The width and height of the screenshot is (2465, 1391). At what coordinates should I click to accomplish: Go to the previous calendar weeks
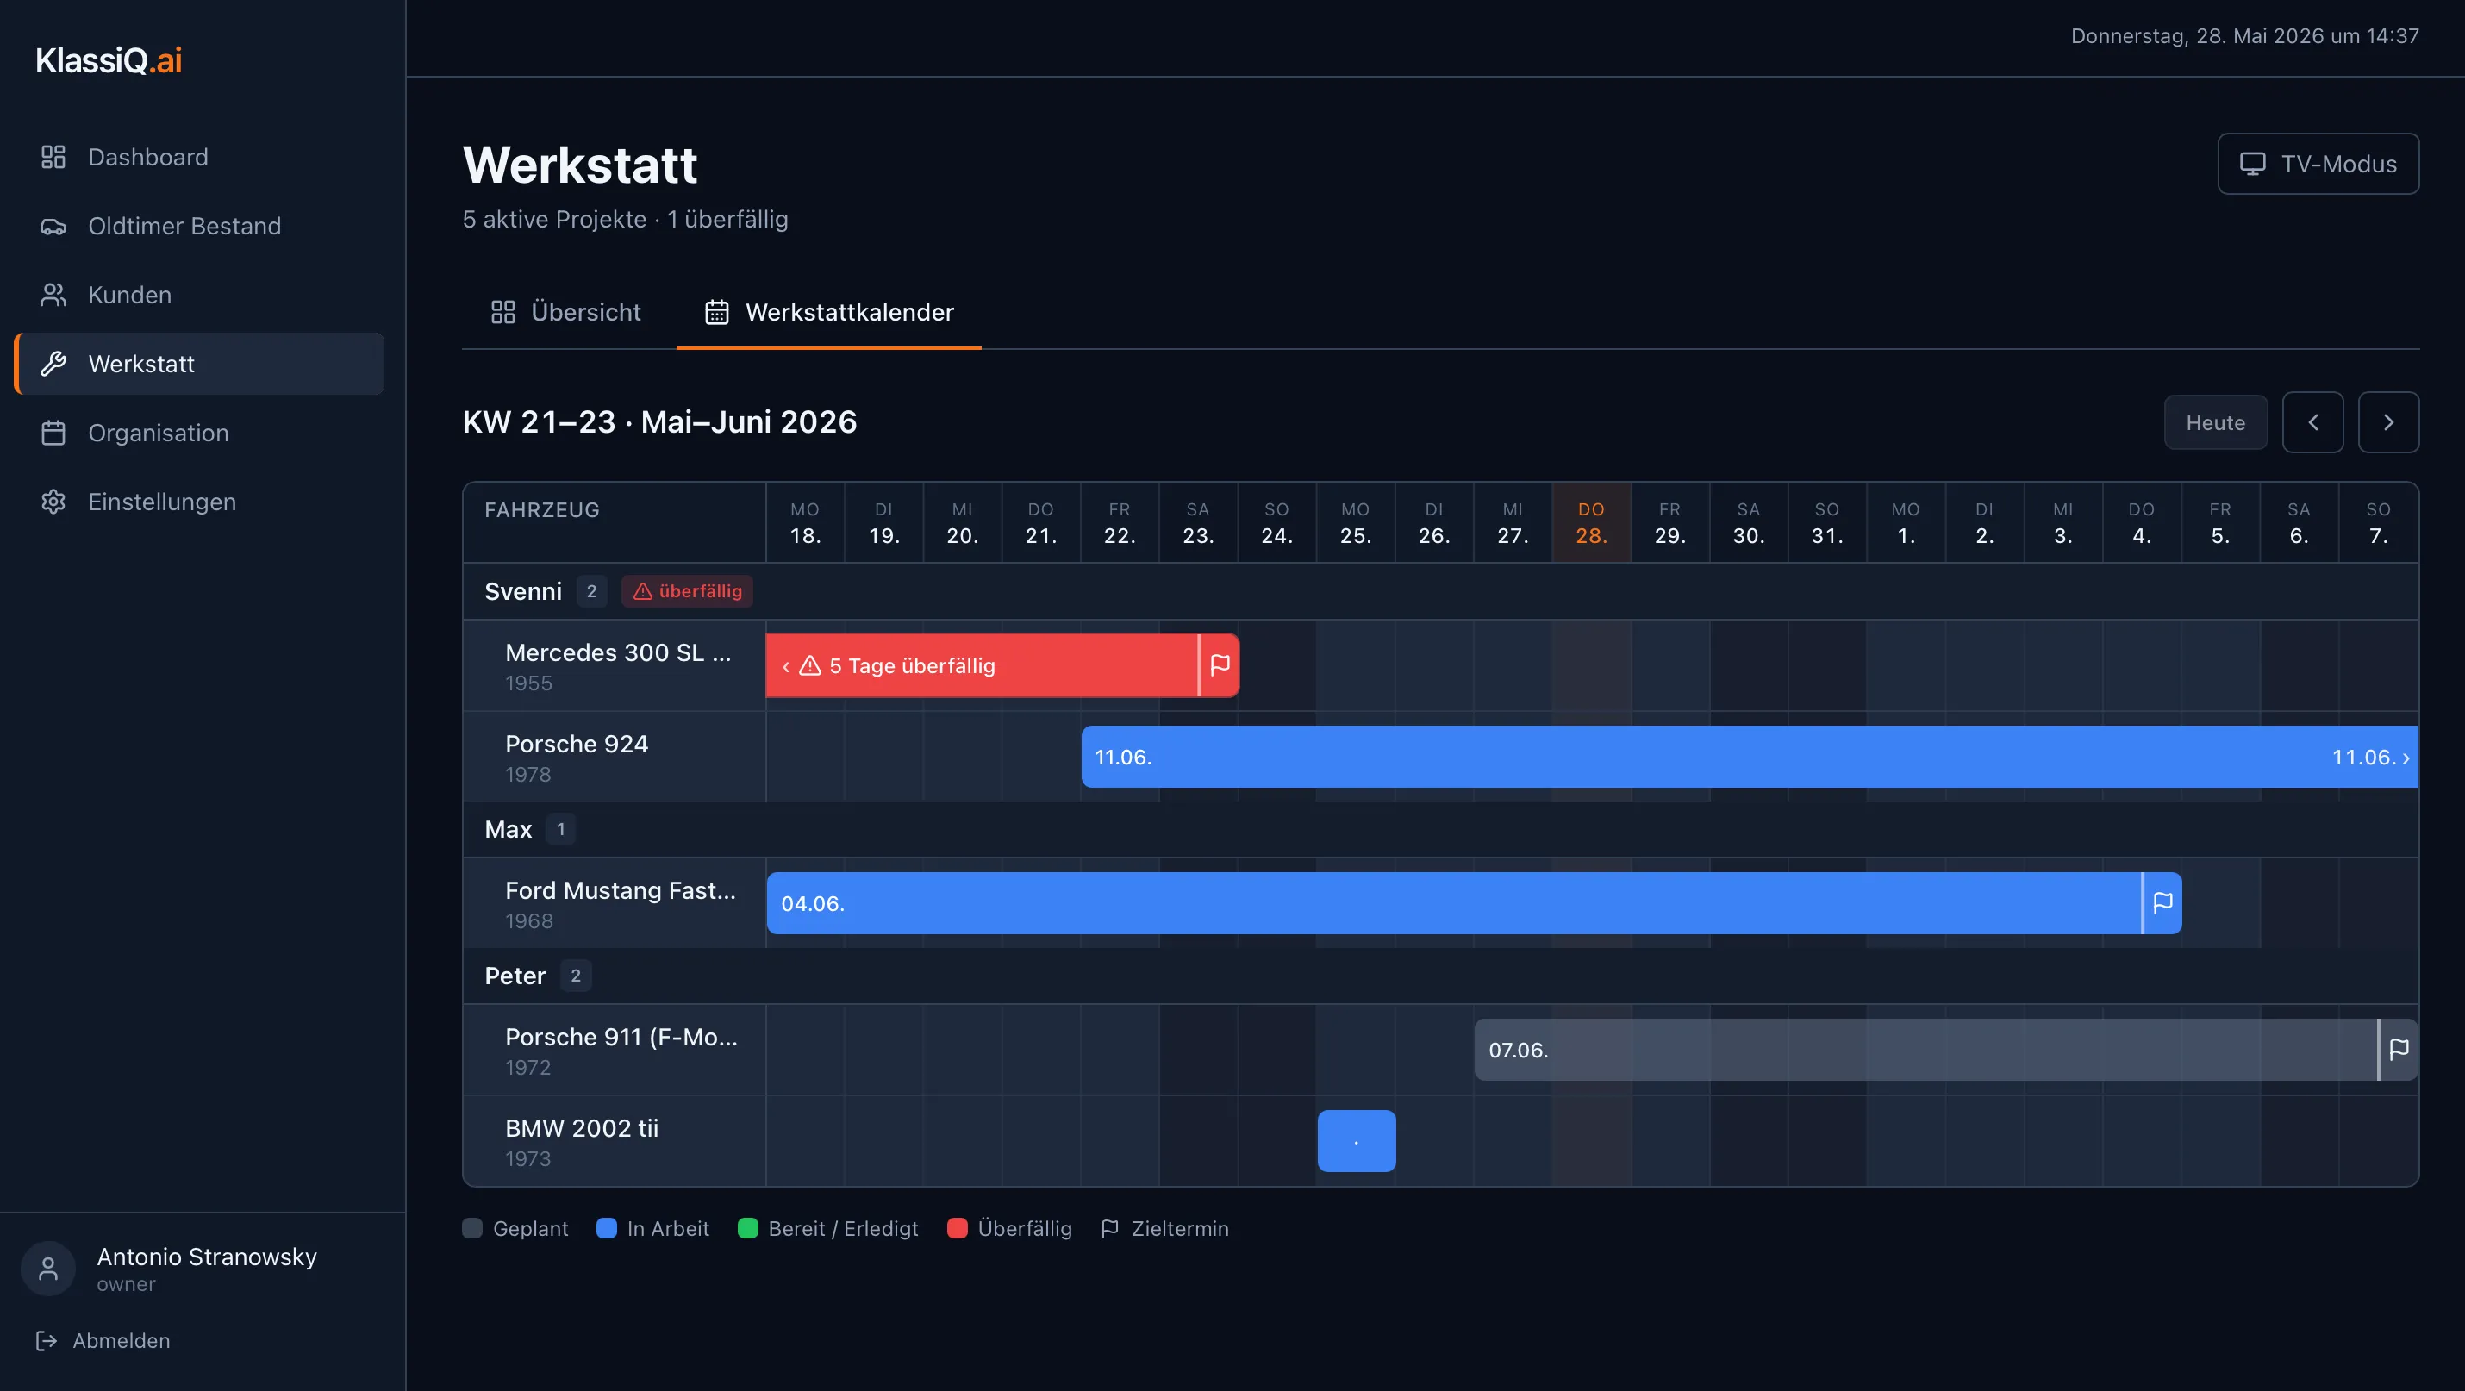[x=2312, y=422]
